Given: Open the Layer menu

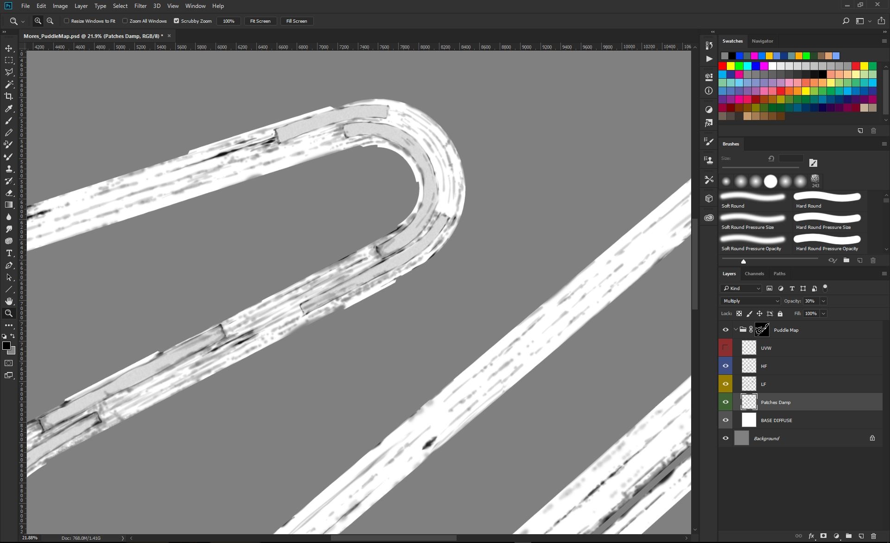Looking at the screenshot, I should click(x=81, y=6).
